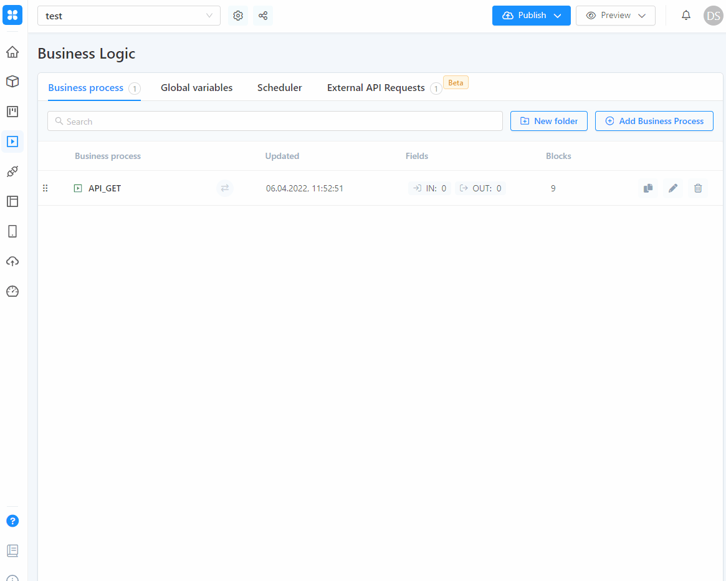The image size is (726, 581).
Task: Click the business process Search field
Action: [275, 121]
